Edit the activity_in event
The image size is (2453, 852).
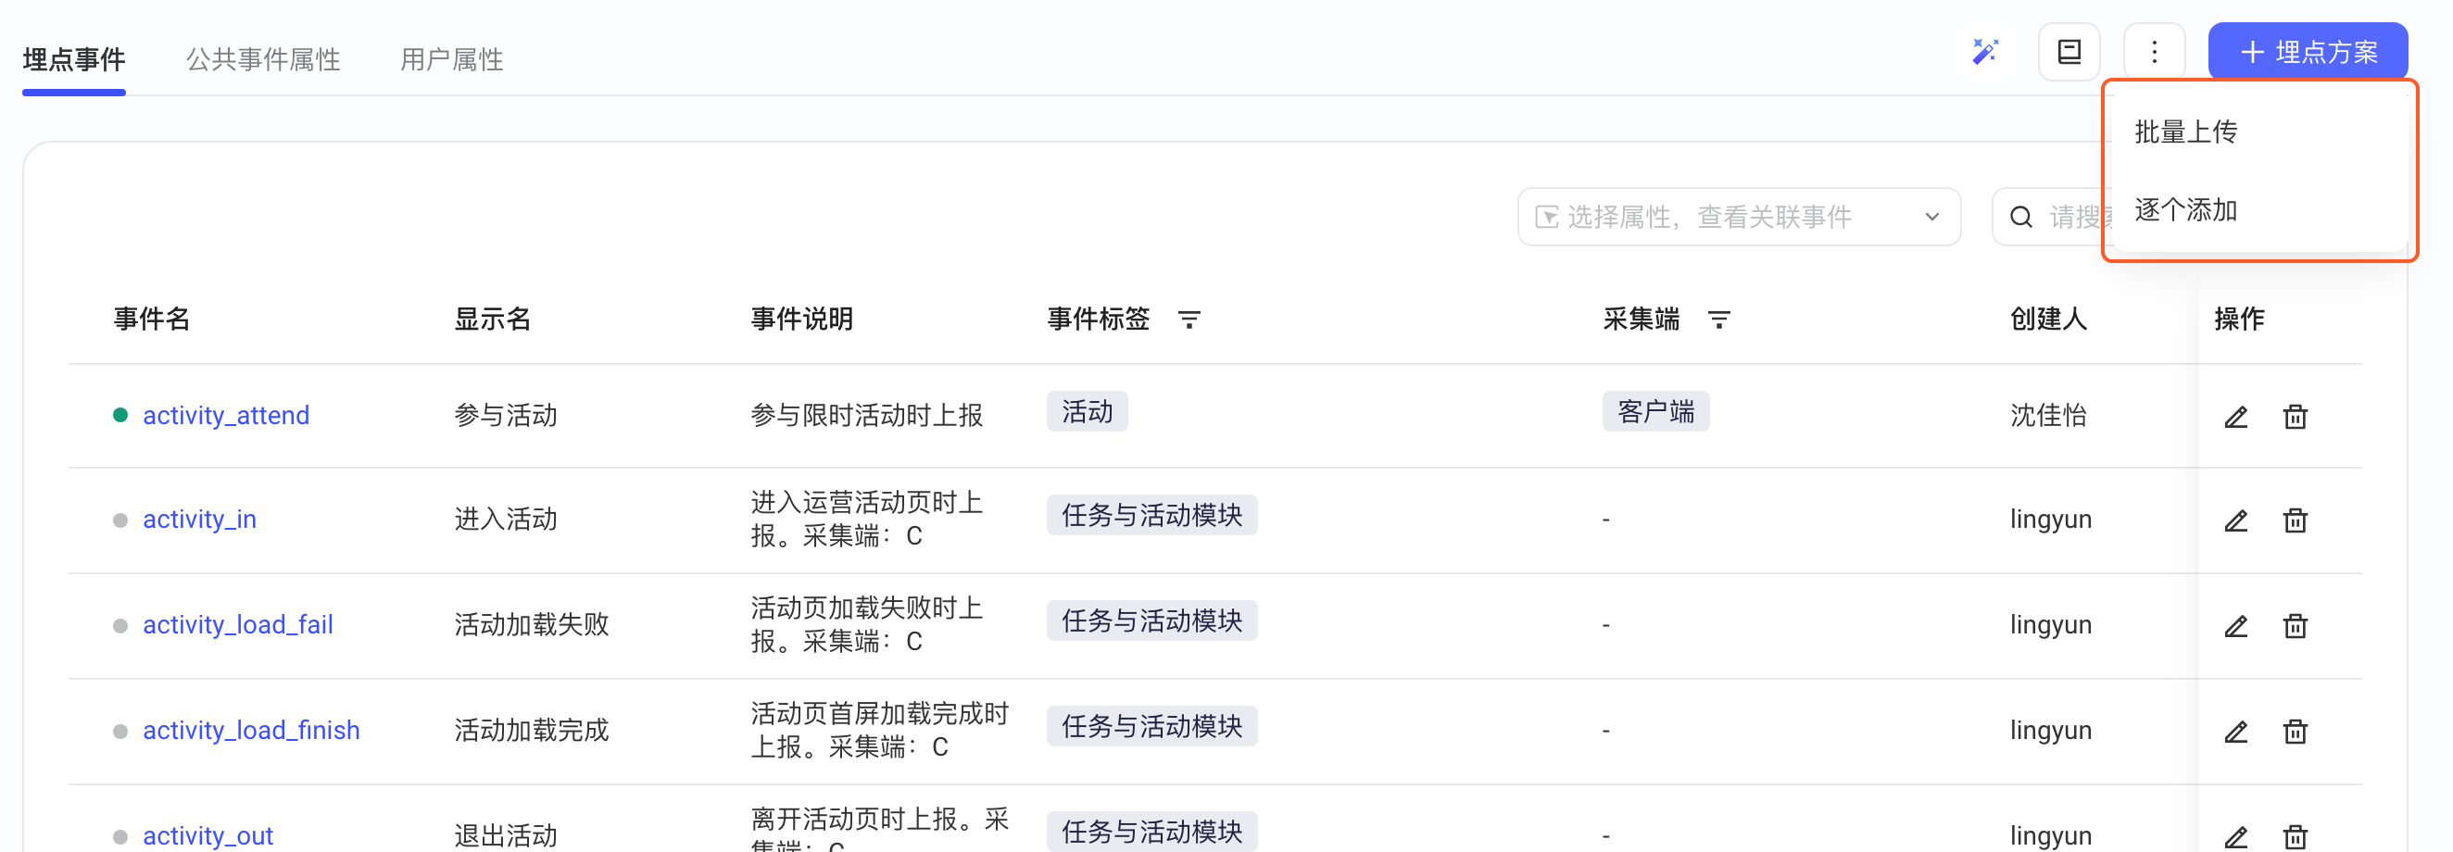2236,520
